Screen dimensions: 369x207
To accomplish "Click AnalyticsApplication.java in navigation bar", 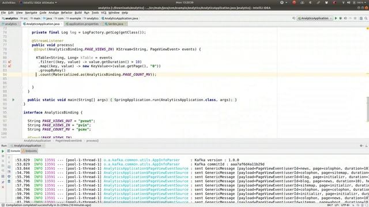I will (119, 18).
